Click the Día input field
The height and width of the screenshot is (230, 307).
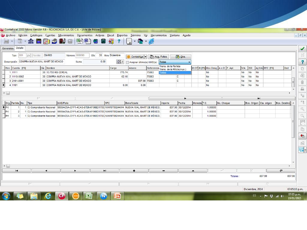click(99, 55)
